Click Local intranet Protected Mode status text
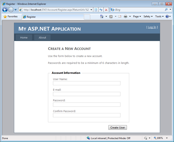The width and height of the screenshot is (174, 142). [x=110, y=138]
